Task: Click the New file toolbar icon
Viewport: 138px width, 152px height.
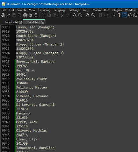Action: 3,15
